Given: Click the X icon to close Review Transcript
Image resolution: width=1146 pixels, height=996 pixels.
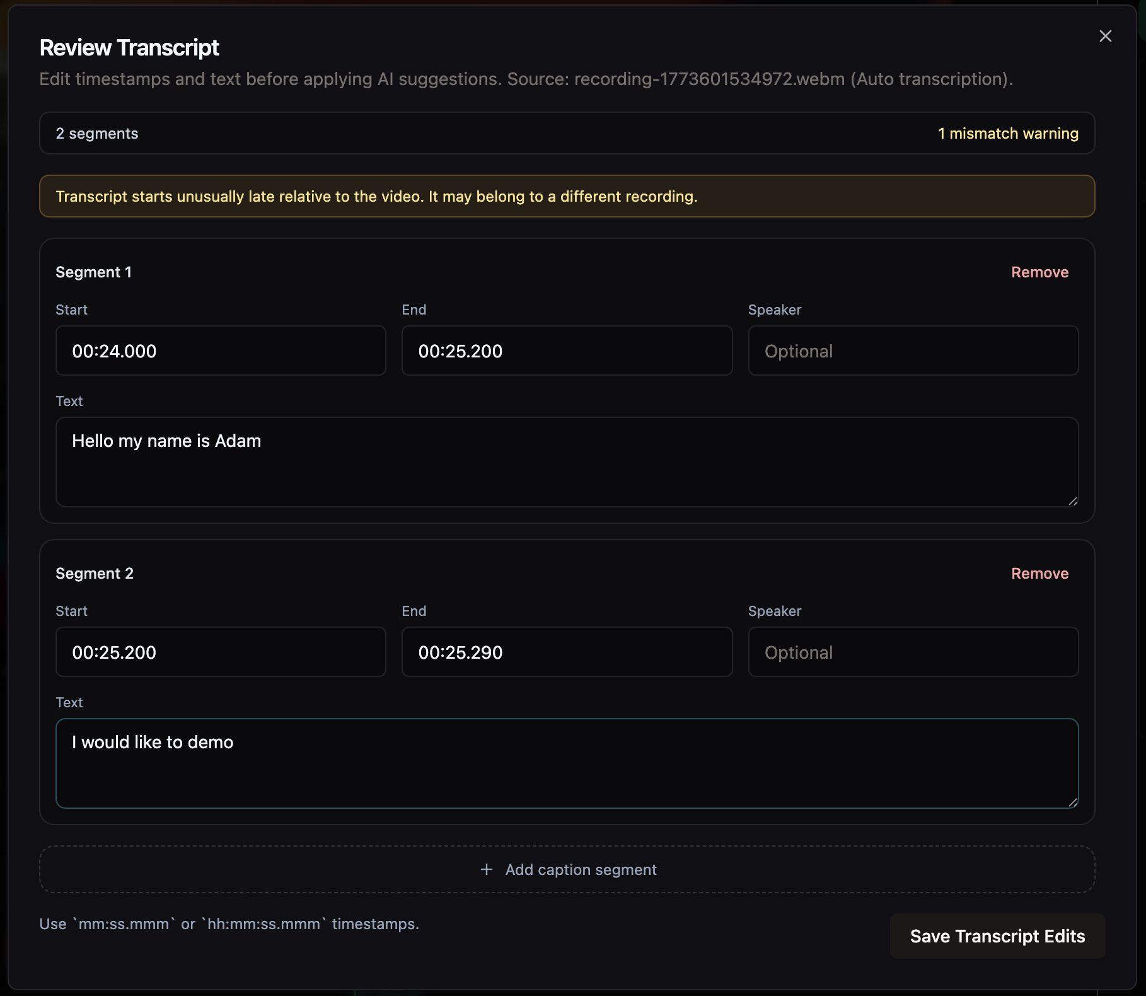Looking at the screenshot, I should tap(1106, 36).
